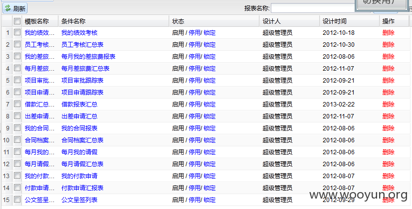Delete the 我的绩效考核 report

coord(389,33)
